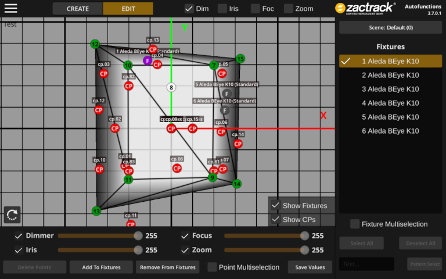Uncheck the Iris value checkbox at bottom
Screen dimensions: 446x279
pos(19,250)
